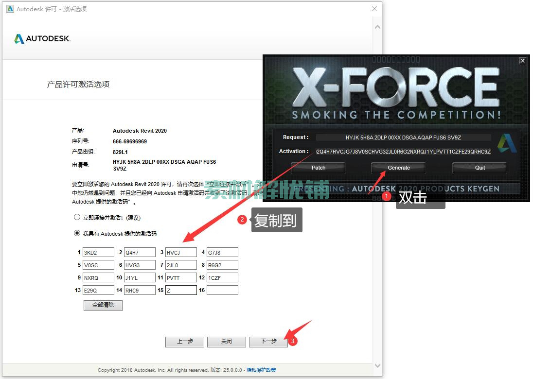Image resolution: width=533 pixels, height=379 pixels.
Task: Open the 隐私保护政策 privacy policy link
Action: coord(261,370)
